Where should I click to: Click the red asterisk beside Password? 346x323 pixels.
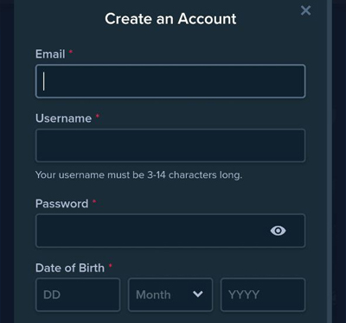(94, 202)
